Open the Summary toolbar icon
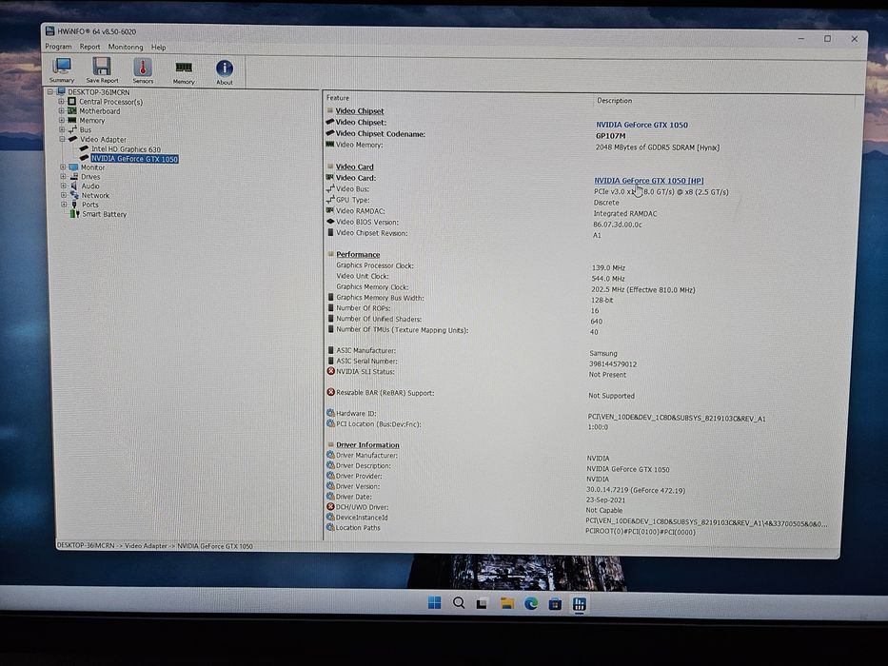 coord(62,70)
